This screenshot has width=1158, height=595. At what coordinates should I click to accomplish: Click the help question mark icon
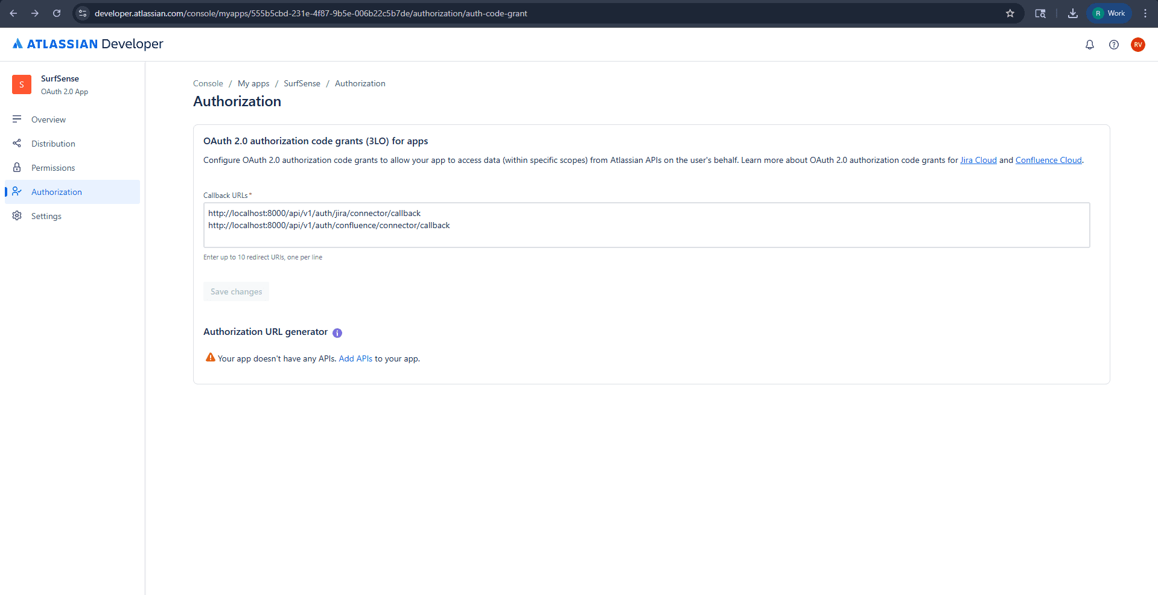click(x=1114, y=44)
